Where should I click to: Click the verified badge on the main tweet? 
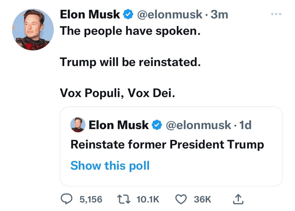point(128,14)
